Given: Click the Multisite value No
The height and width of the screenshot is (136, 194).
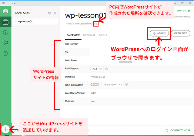Looking at the screenshot, I should click(92, 101).
